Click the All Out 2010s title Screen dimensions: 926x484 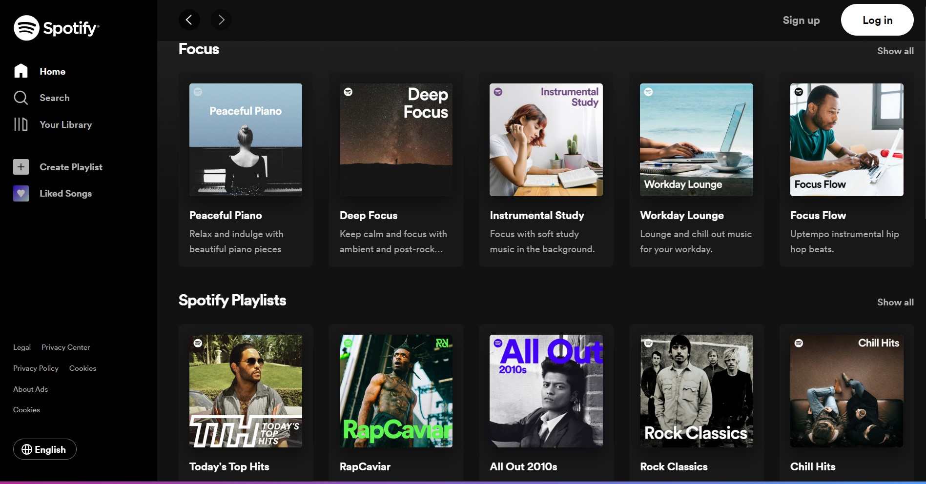tap(523, 466)
